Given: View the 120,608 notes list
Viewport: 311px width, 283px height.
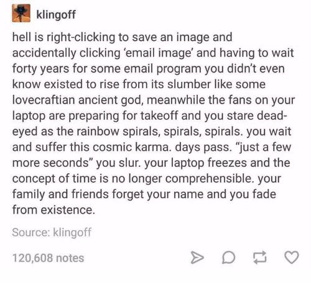Looking at the screenshot, I should (x=48, y=258).
